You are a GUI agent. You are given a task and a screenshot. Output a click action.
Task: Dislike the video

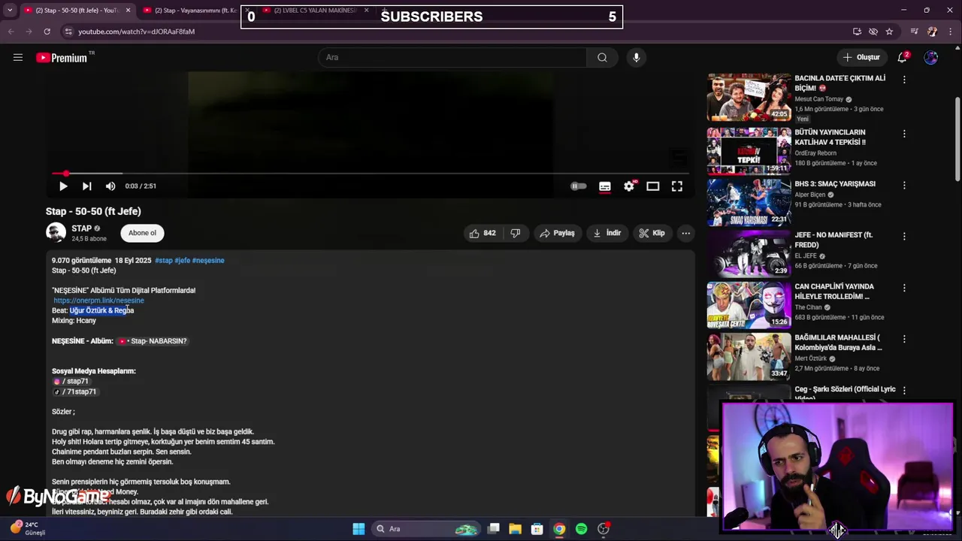click(516, 233)
